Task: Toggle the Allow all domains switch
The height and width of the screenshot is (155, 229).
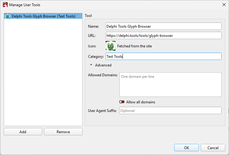Action: pyautogui.click(x=122, y=102)
